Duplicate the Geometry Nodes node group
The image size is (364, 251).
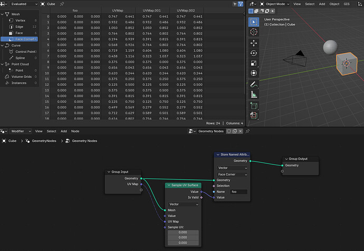[x=235, y=131]
